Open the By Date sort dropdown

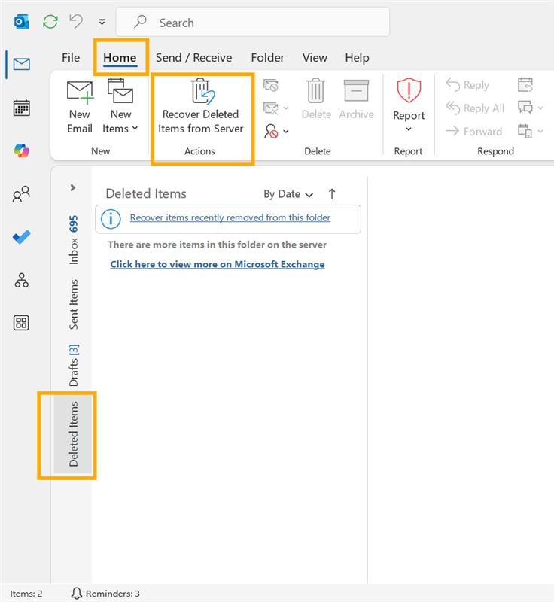pyautogui.click(x=288, y=194)
